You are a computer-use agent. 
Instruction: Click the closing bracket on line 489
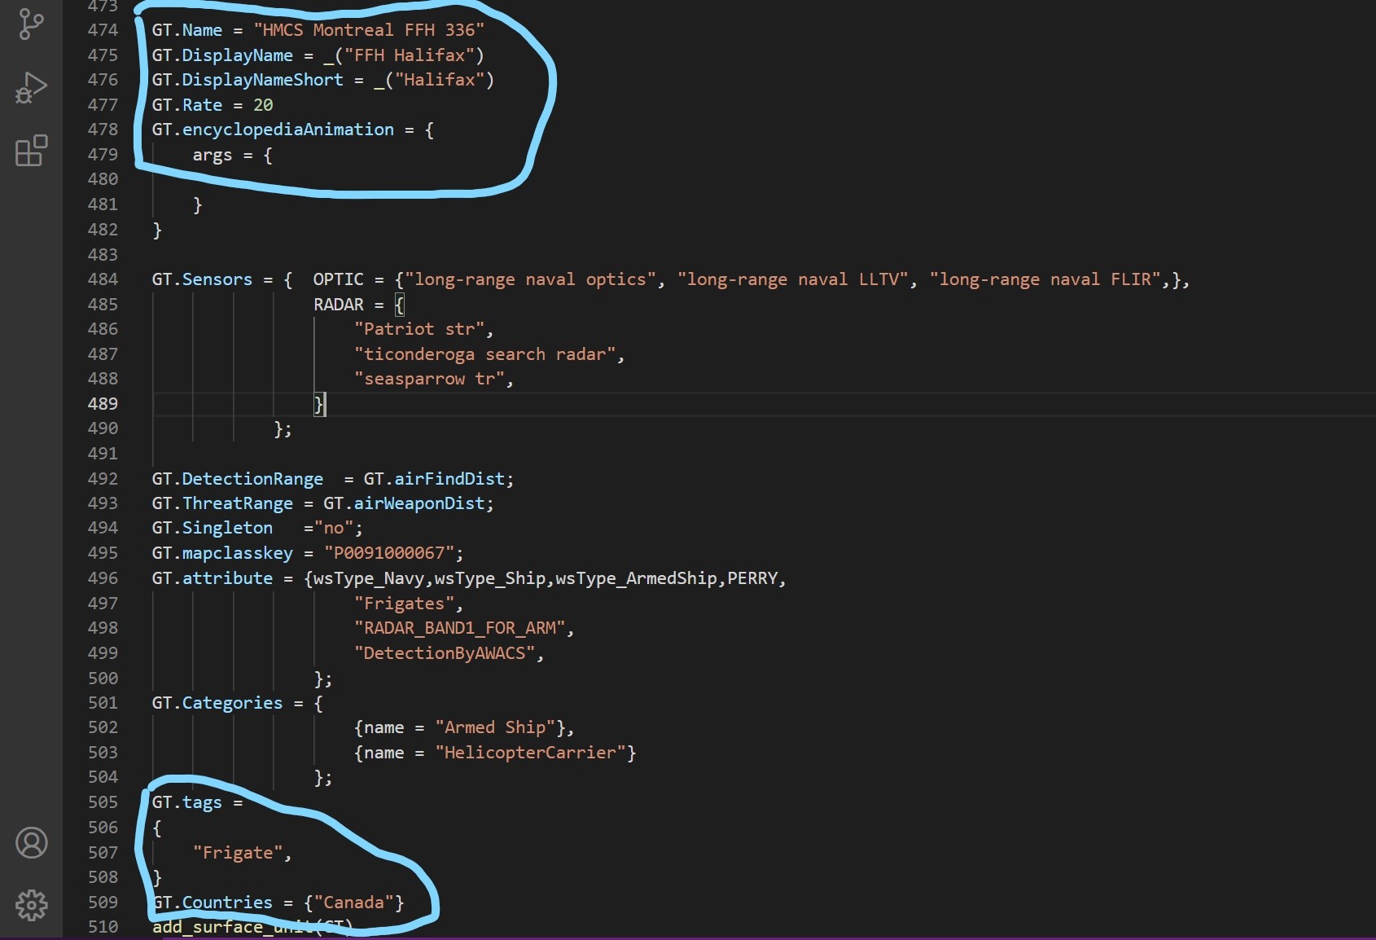point(318,404)
